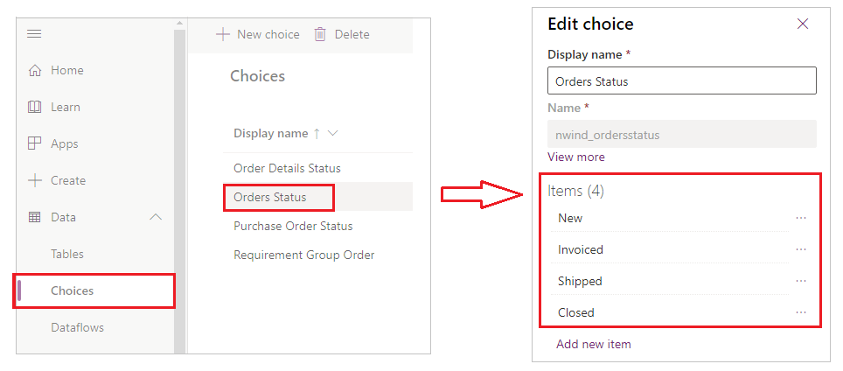
Task: Click Add new item link
Action: click(x=594, y=344)
